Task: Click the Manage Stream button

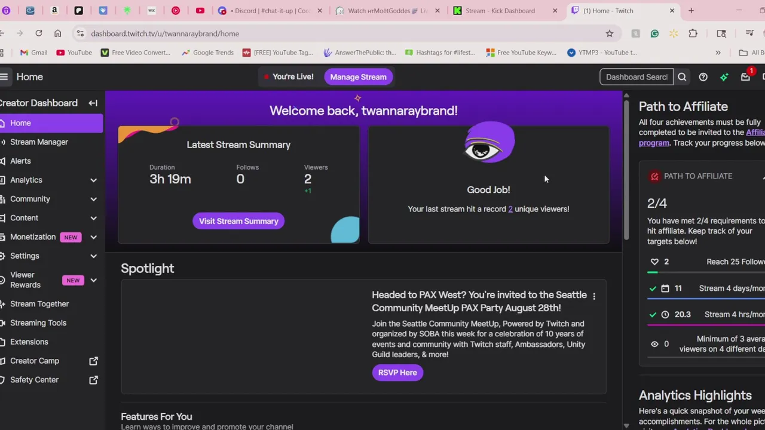Action: click(358, 77)
